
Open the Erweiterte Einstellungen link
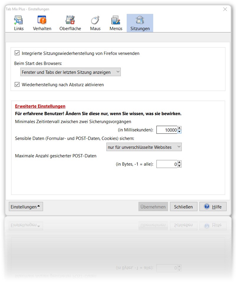tap(40, 106)
